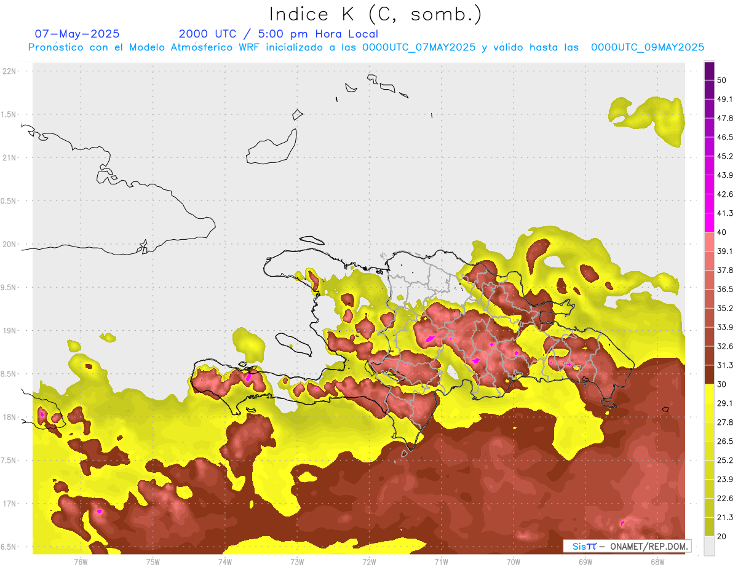
Task: Select the '18N' latitude label
Action: tap(9, 417)
